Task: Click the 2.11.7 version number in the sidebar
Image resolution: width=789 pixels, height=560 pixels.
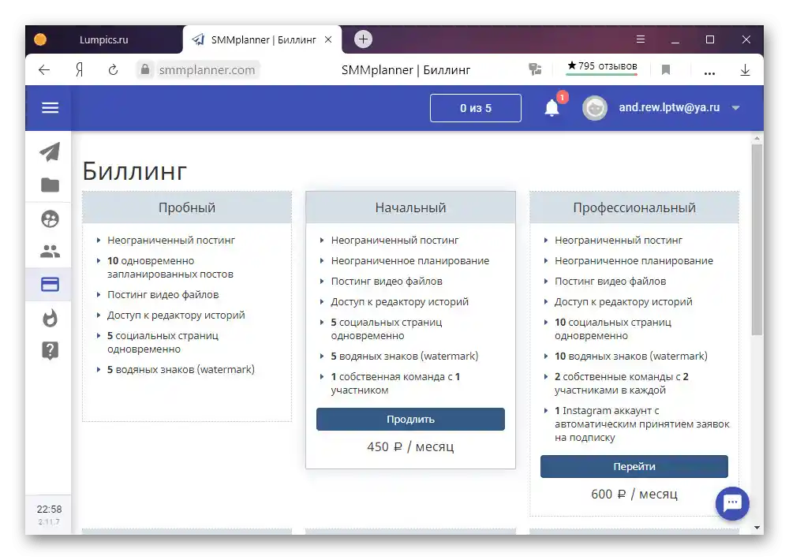Action: (x=49, y=522)
